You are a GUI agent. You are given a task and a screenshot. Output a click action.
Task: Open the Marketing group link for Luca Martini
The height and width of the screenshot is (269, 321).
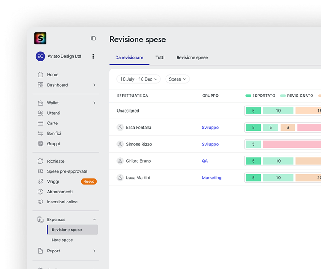coord(212,178)
